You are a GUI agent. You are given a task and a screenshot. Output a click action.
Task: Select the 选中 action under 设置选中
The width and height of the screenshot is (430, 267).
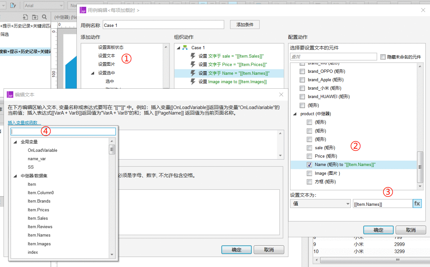point(110,81)
